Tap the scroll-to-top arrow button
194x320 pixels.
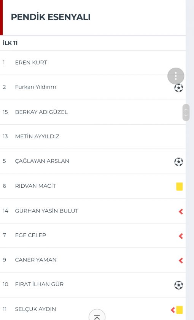click(x=97, y=315)
